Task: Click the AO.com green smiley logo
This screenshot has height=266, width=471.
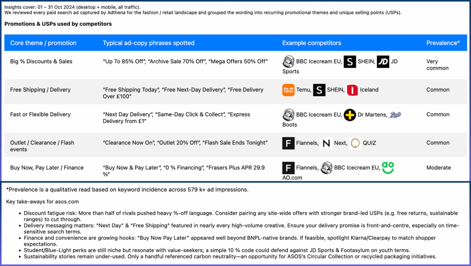Action: [388, 168]
